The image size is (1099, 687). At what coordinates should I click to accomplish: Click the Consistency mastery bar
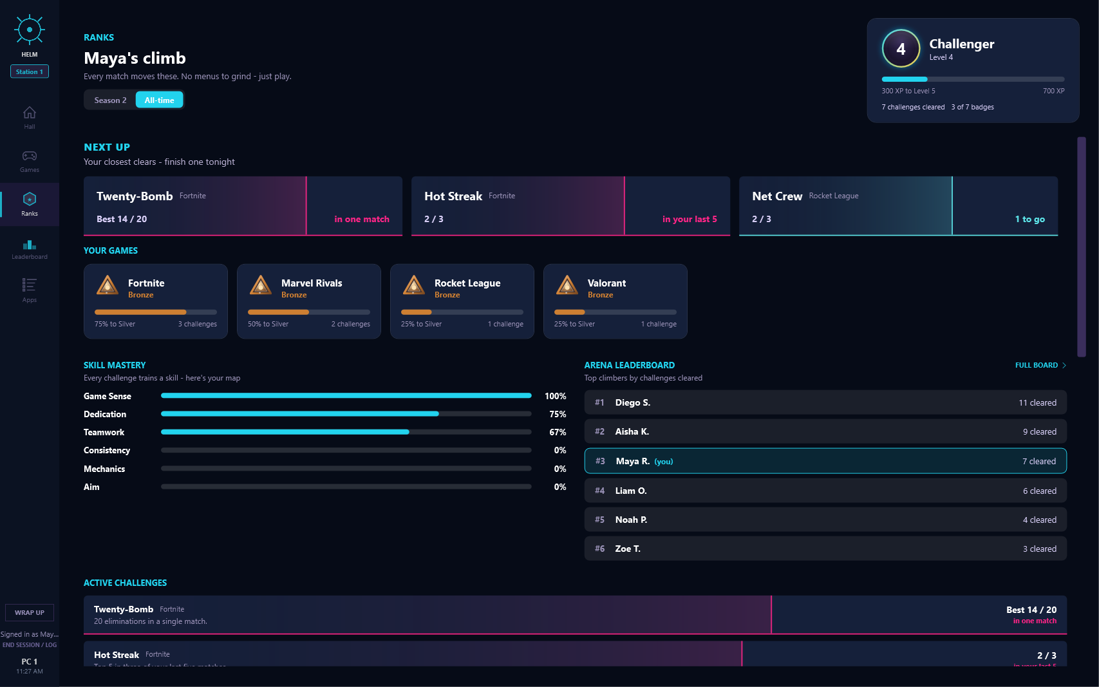coord(346,450)
